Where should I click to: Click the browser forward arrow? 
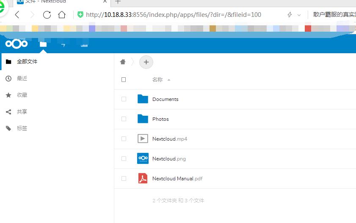coord(32,15)
